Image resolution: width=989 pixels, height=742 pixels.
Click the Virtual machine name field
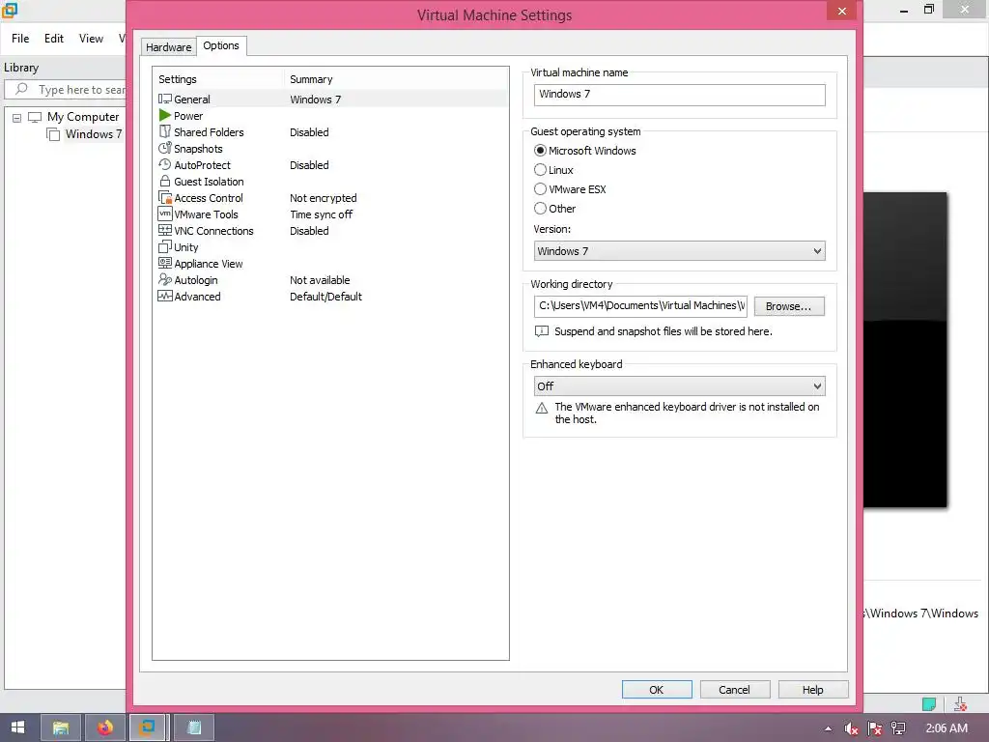pyautogui.click(x=679, y=95)
